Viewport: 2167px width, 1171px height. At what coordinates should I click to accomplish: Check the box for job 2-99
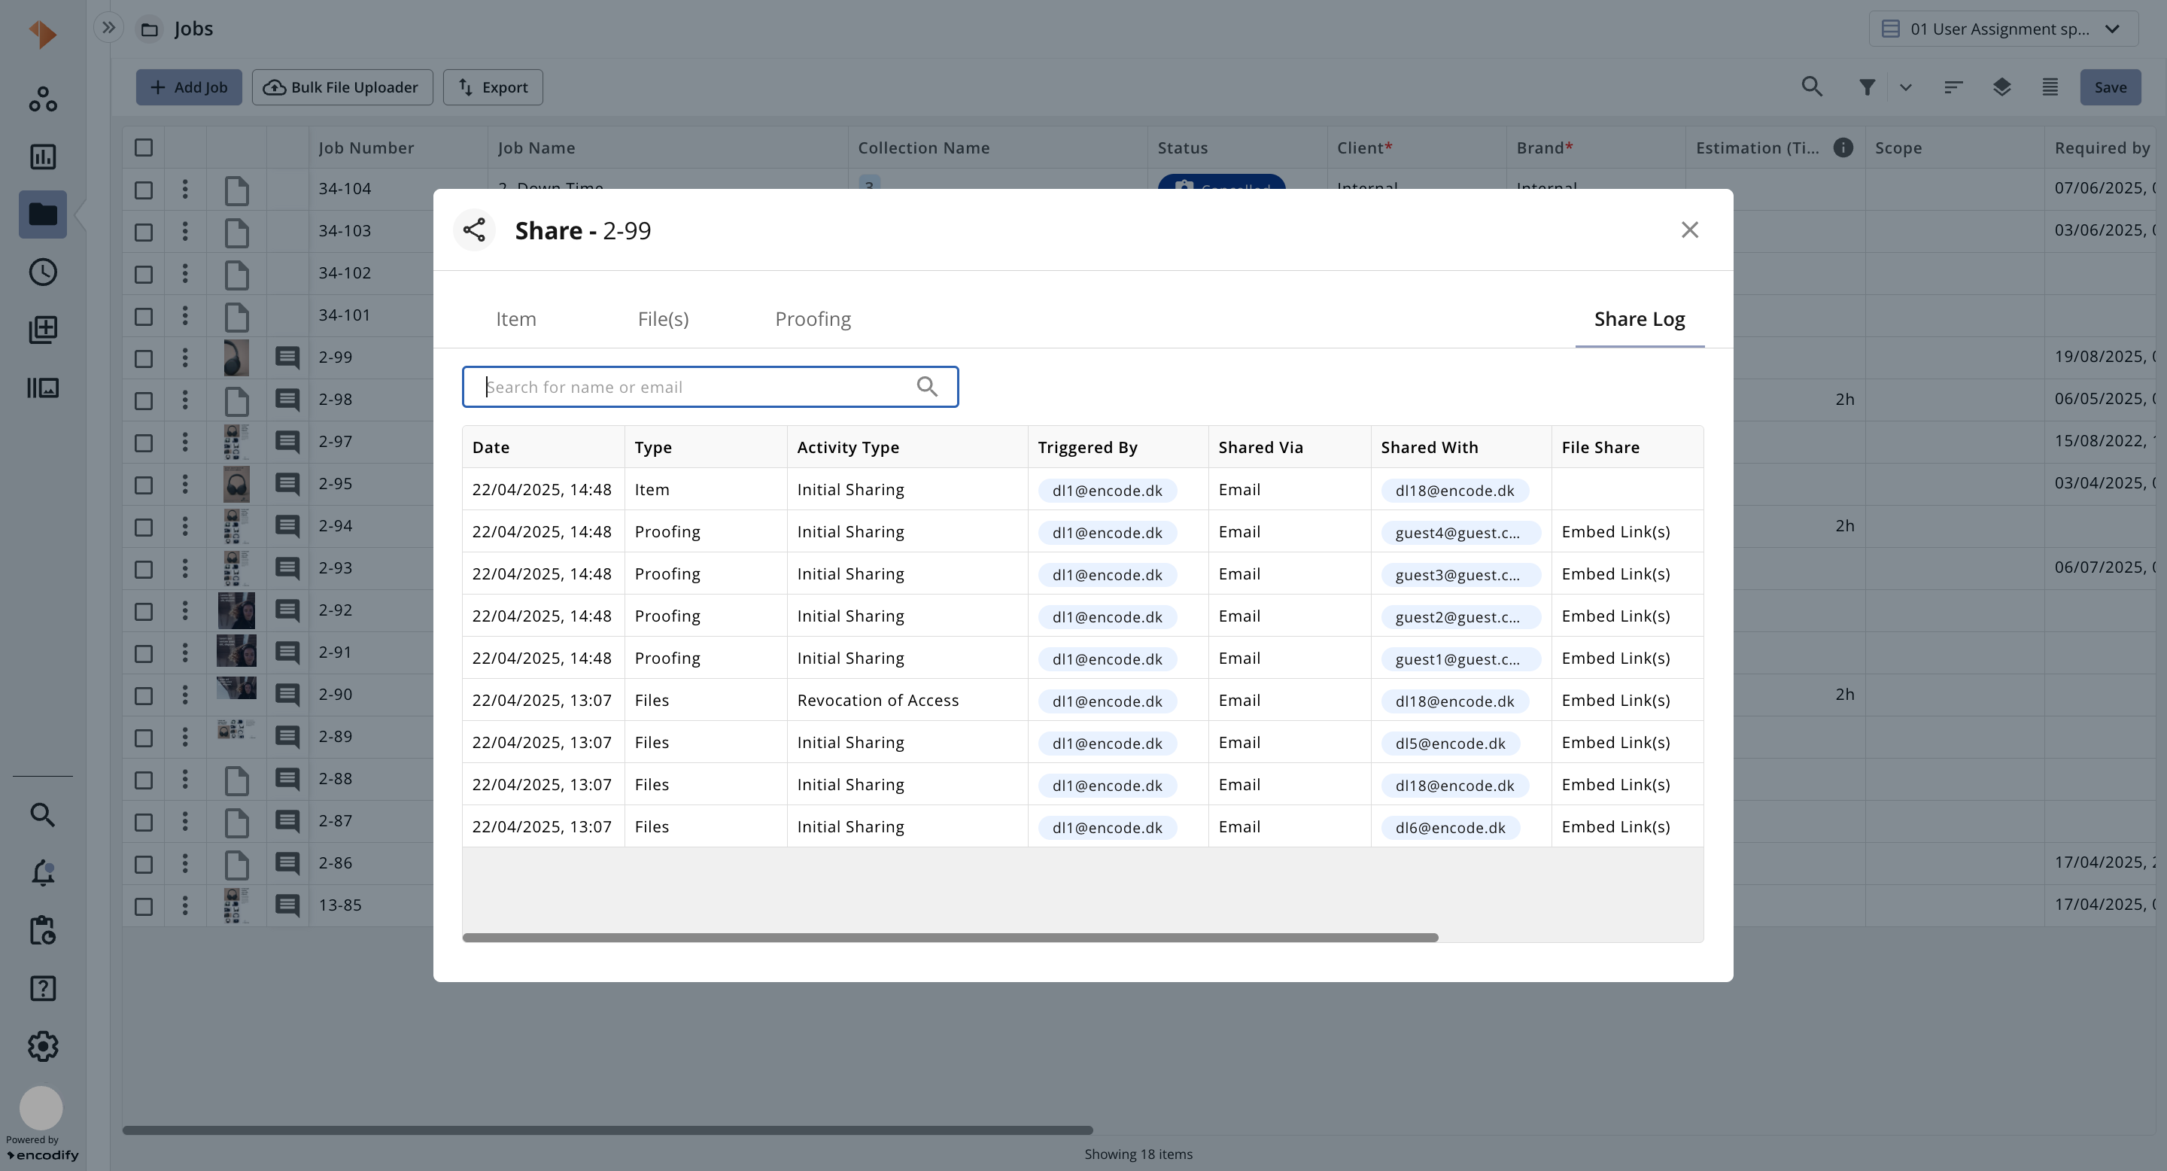(144, 358)
